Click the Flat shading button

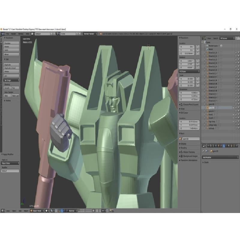point(15,88)
